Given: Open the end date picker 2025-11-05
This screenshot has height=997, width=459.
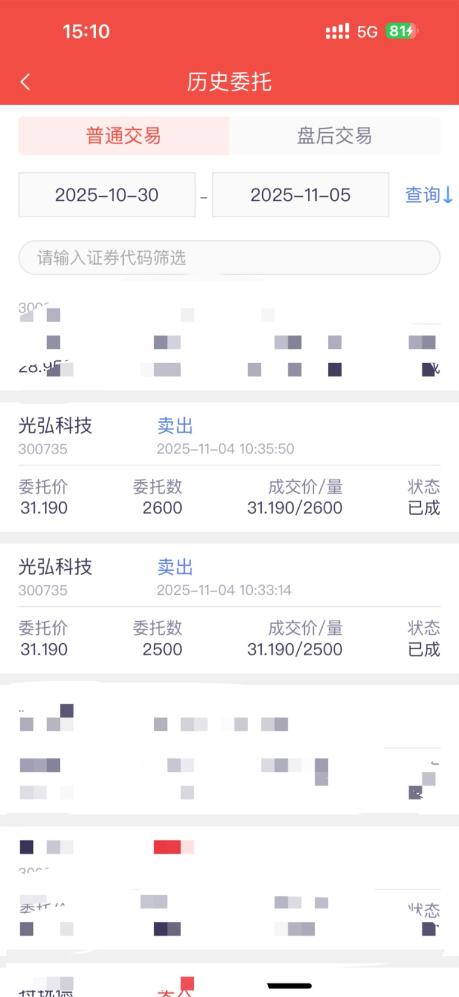Looking at the screenshot, I should 301,194.
